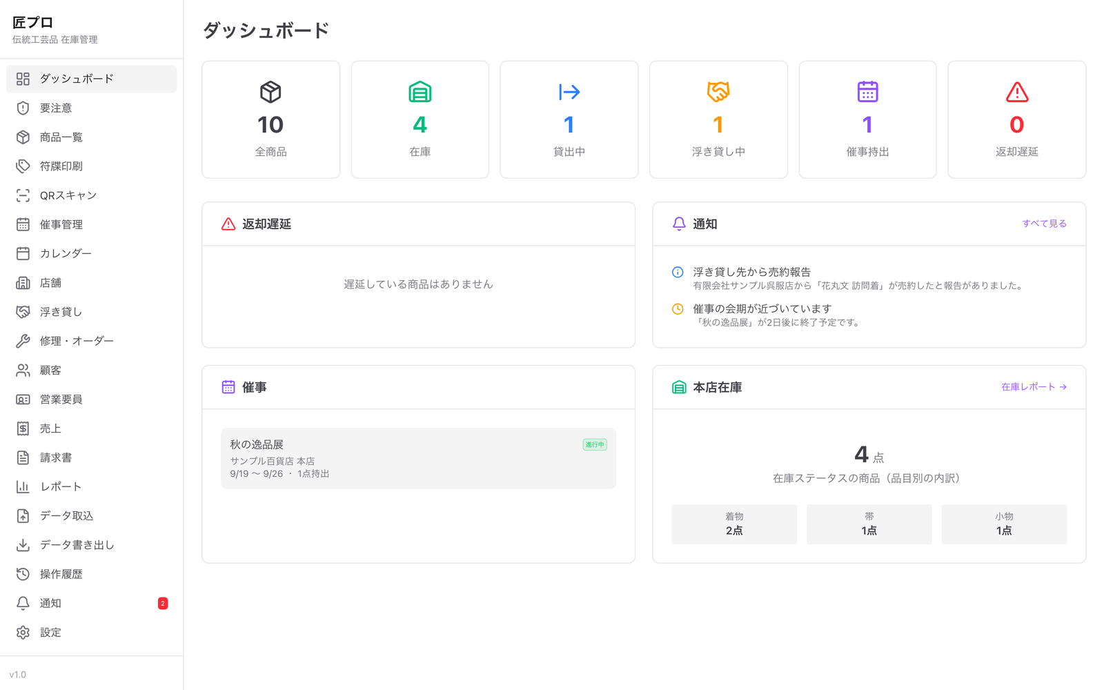Click the 修理・オーダー wrench icon
The width and height of the screenshot is (1104, 690).
point(23,341)
